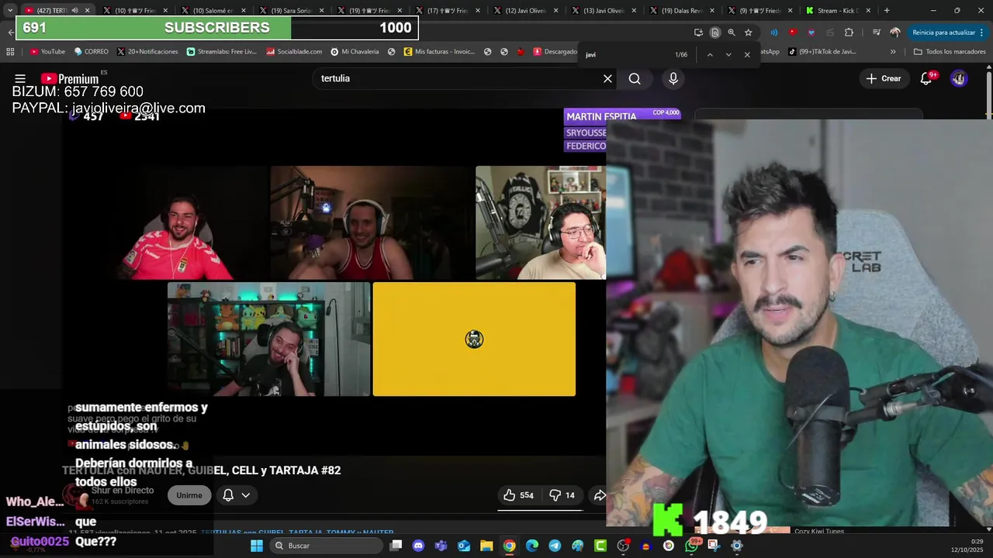Open the Crear upload menu
This screenshot has width=993, height=558.
[884, 78]
